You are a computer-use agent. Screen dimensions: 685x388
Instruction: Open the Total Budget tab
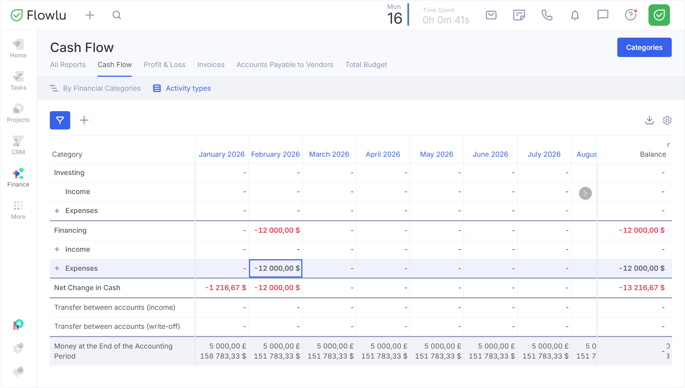click(366, 65)
